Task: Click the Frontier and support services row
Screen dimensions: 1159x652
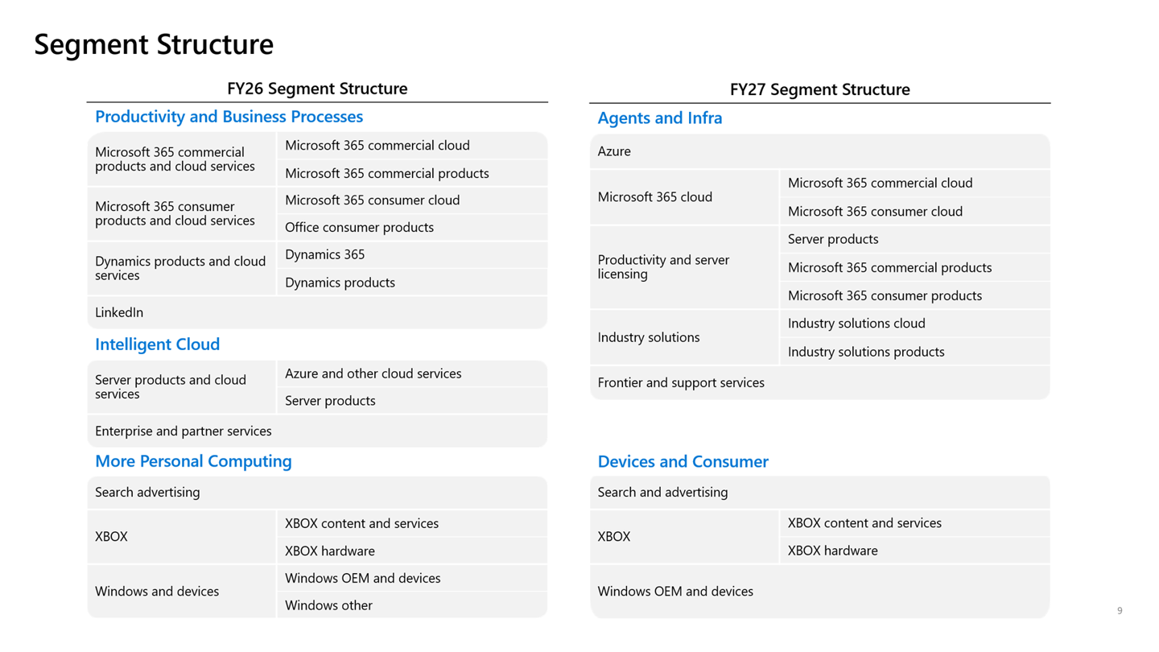Action: (819, 383)
